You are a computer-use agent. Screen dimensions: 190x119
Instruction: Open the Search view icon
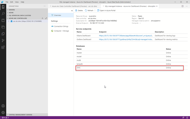[x=3, y=14]
